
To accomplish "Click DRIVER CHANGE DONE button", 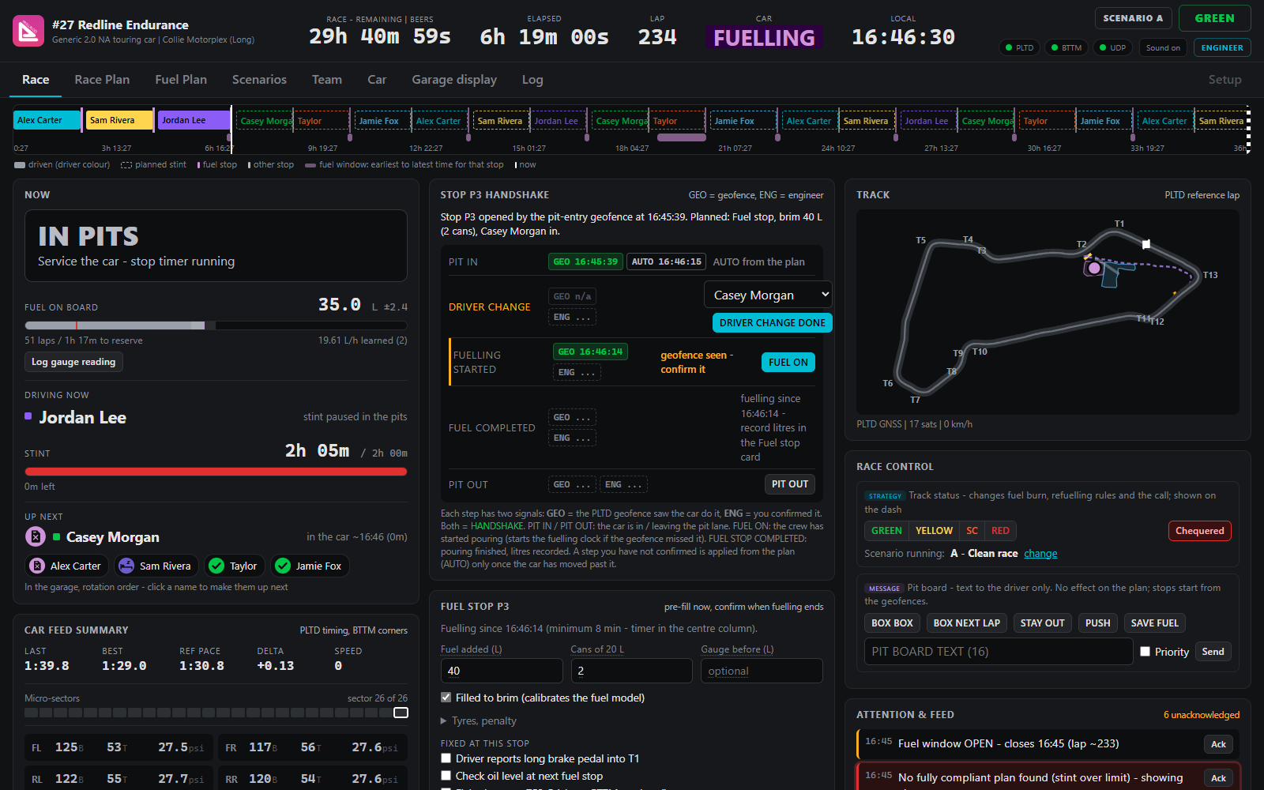I will [x=772, y=322].
